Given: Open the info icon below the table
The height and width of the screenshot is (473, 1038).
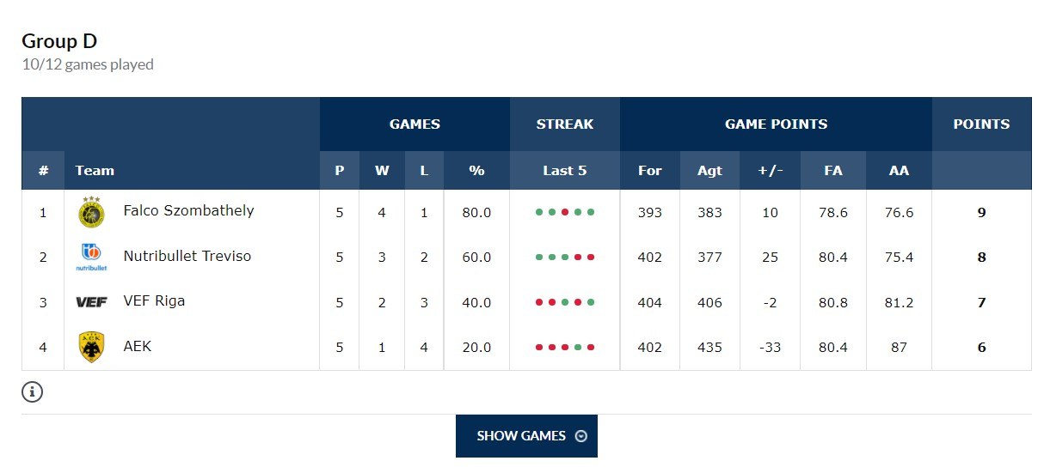Looking at the screenshot, I should pos(32,392).
